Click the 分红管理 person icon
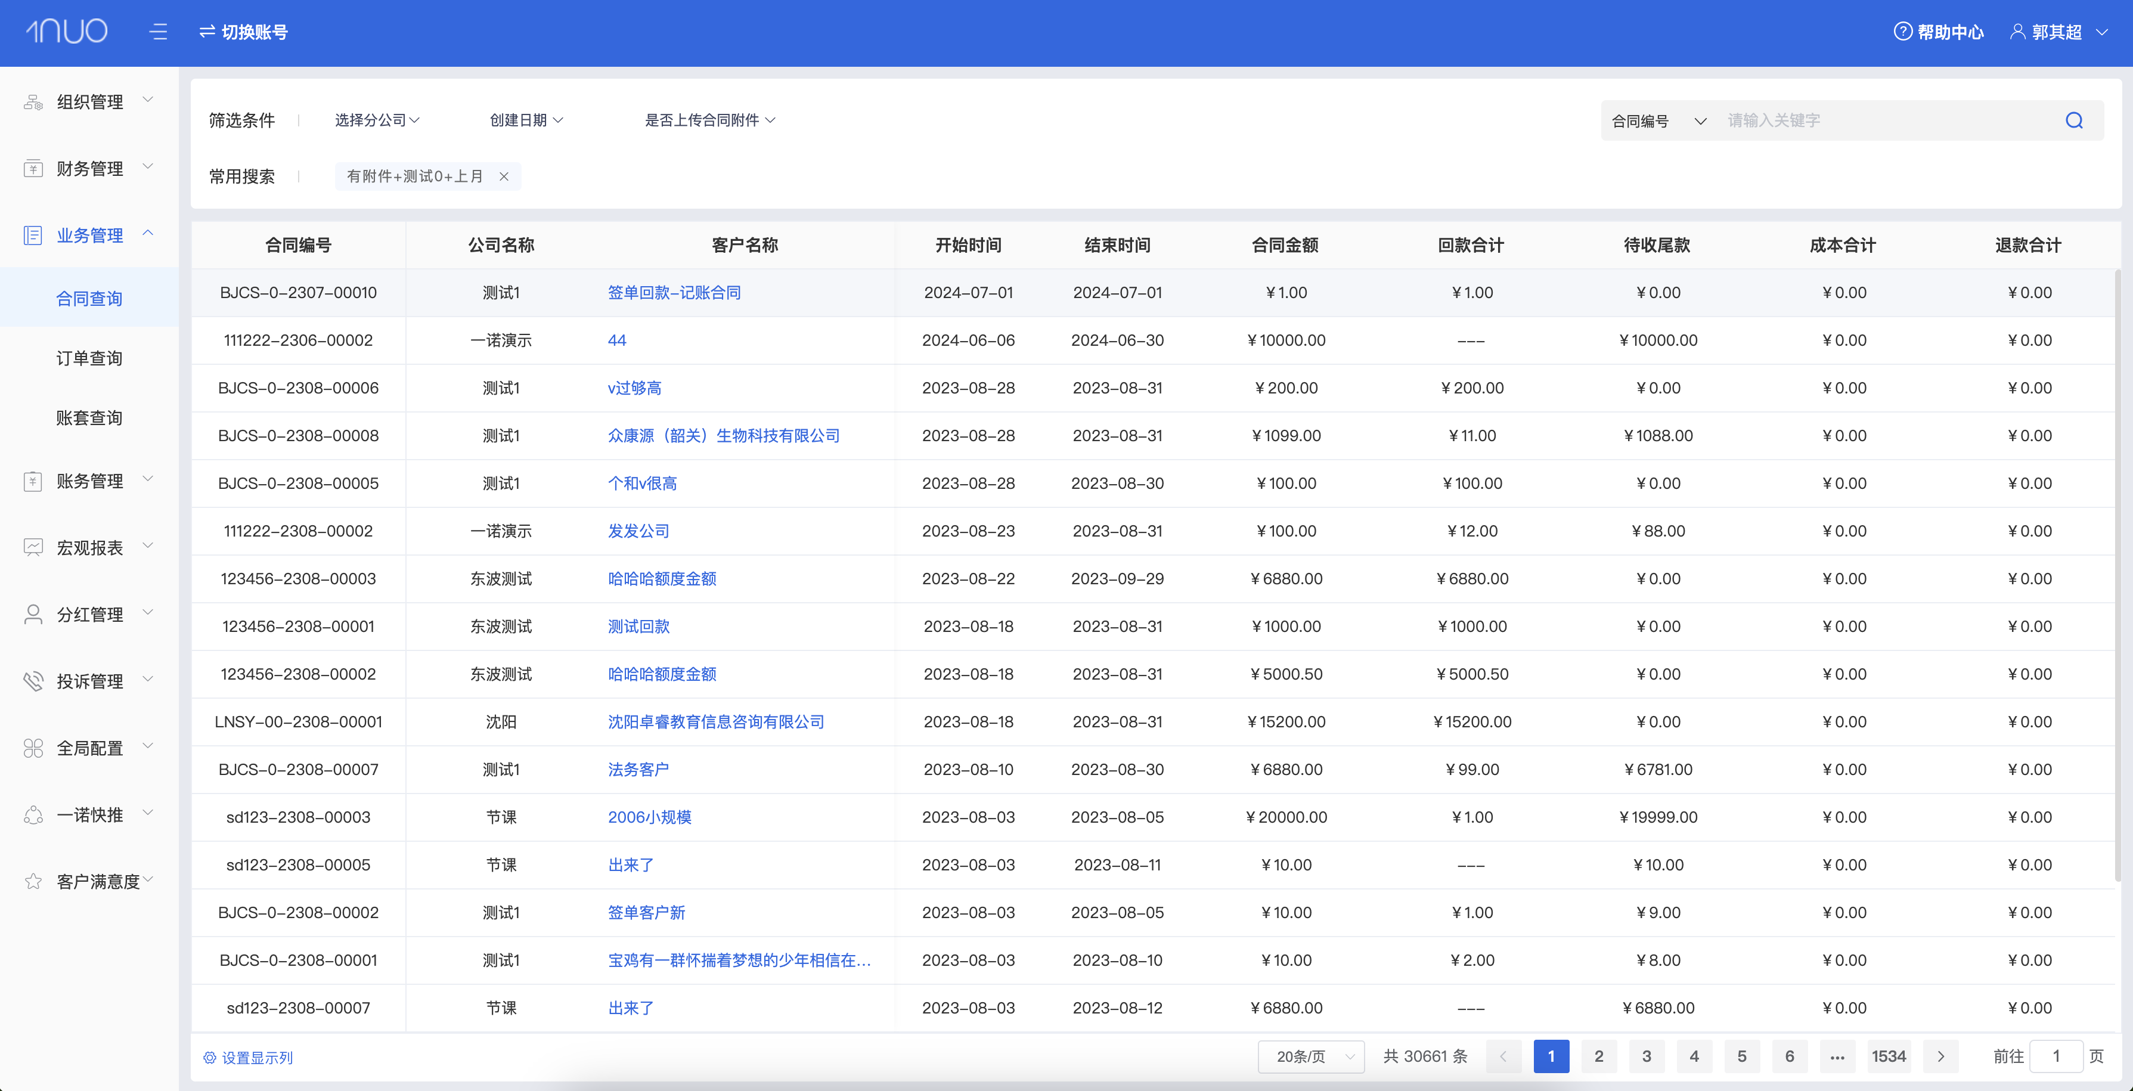Image resolution: width=2133 pixels, height=1091 pixels. click(x=33, y=614)
